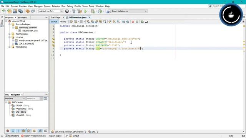Click the Last Edit icon in editor toolbar
The width and height of the screenshot is (246, 138).
(71, 22)
